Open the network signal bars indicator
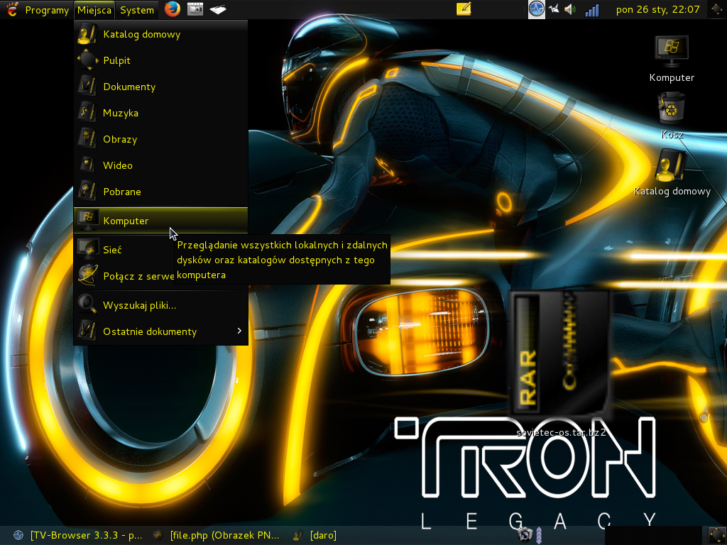This screenshot has height=545, width=727. pyautogui.click(x=591, y=10)
